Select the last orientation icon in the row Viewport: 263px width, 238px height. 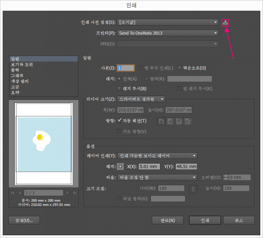[x=188, y=121]
